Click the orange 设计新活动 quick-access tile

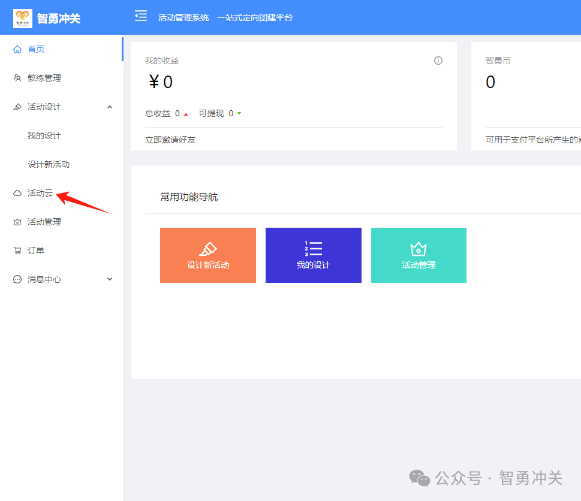pyautogui.click(x=207, y=255)
